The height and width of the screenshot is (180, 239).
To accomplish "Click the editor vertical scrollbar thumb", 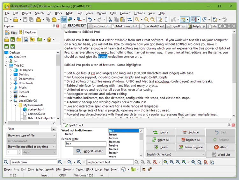I will (x=234, y=58).
